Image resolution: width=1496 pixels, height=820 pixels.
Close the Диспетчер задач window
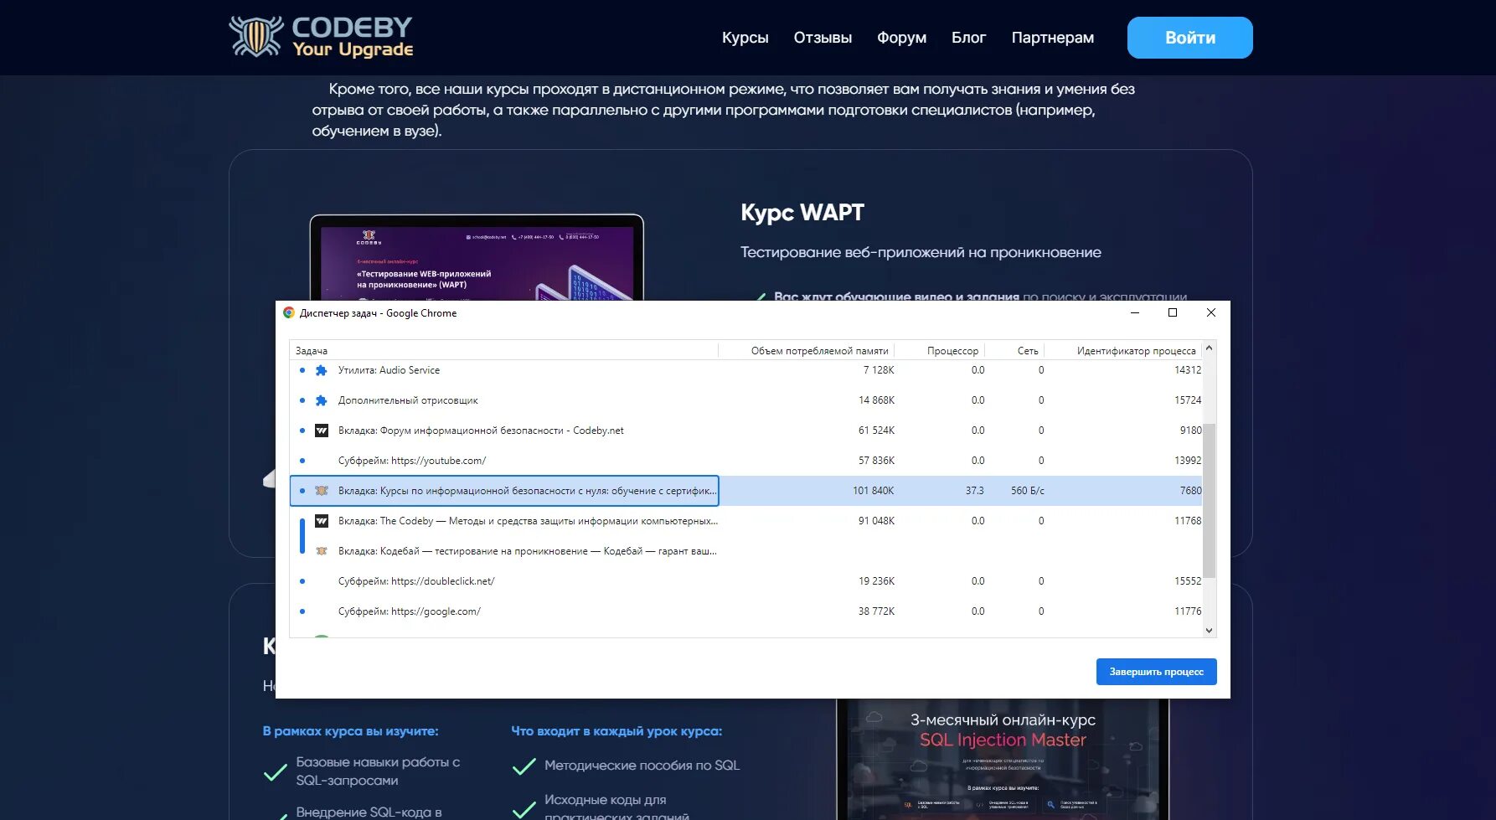[1211, 312]
